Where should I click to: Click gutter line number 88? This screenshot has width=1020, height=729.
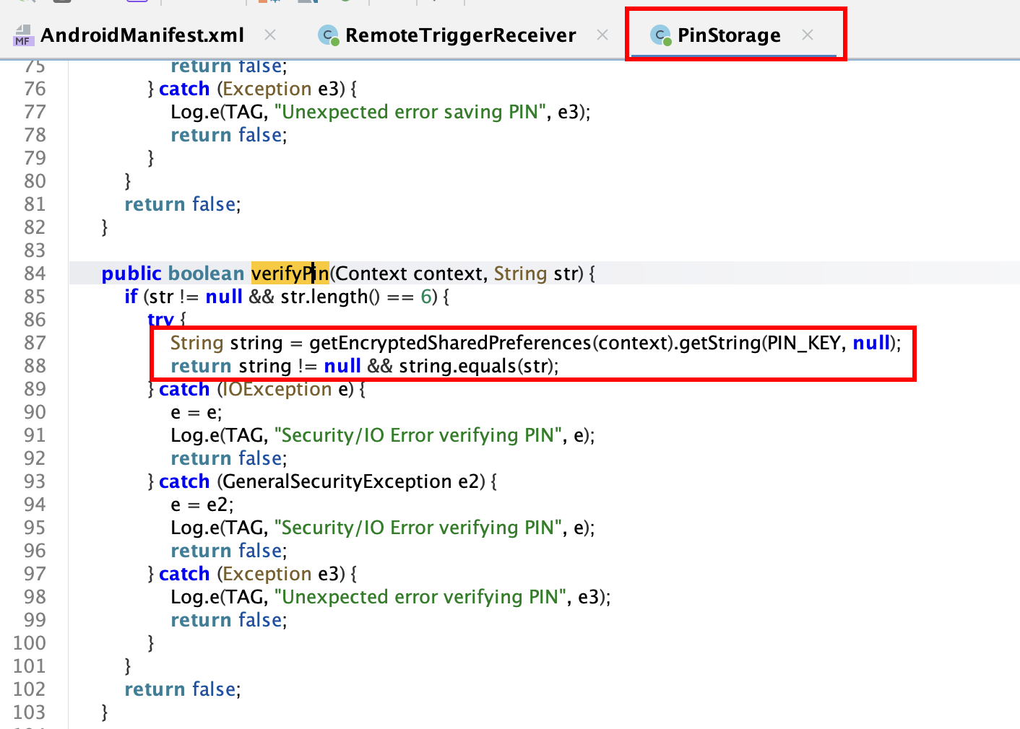pos(35,366)
